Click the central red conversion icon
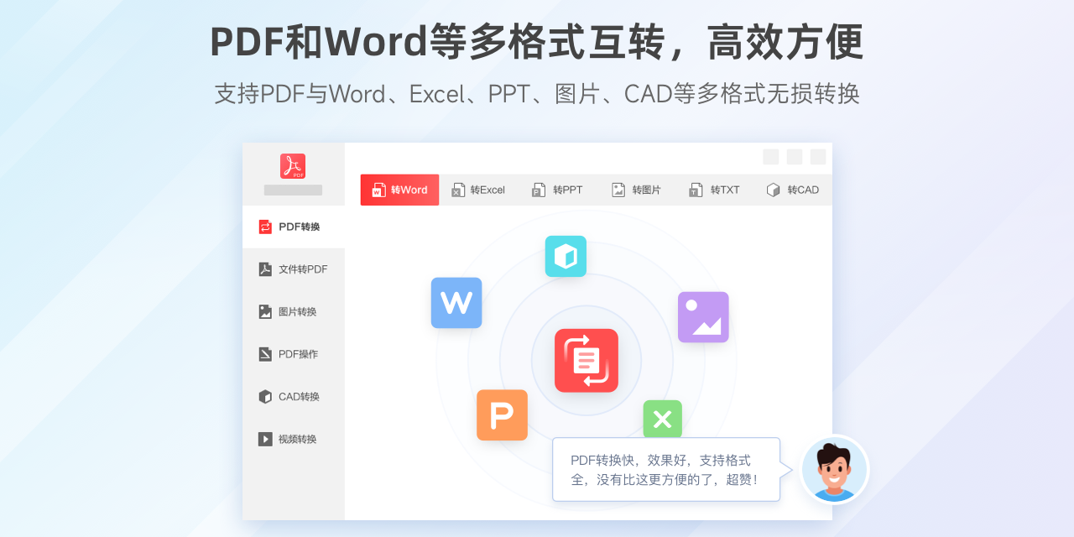 point(586,361)
